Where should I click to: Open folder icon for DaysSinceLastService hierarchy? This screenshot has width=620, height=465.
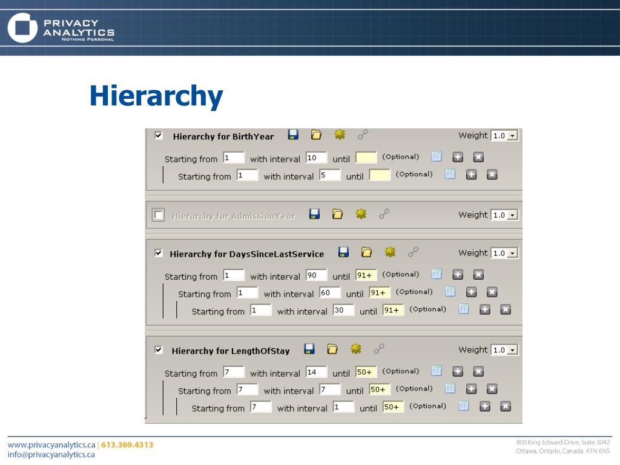point(366,252)
